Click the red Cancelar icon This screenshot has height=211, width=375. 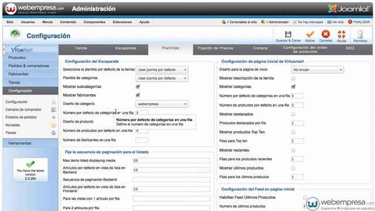[326, 34]
